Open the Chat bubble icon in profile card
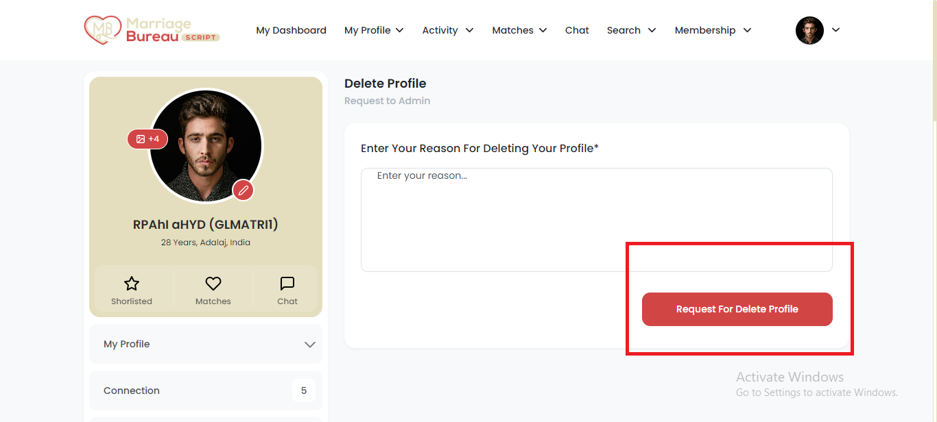 [287, 284]
